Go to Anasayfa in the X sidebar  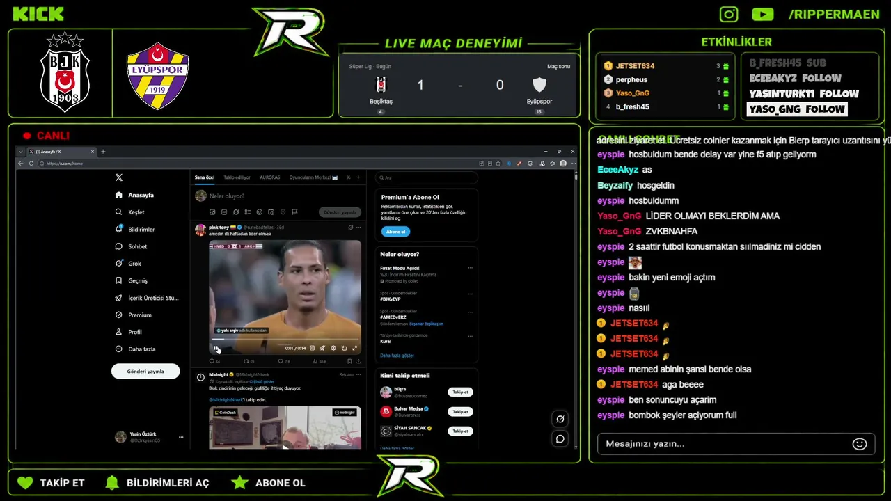point(135,195)
